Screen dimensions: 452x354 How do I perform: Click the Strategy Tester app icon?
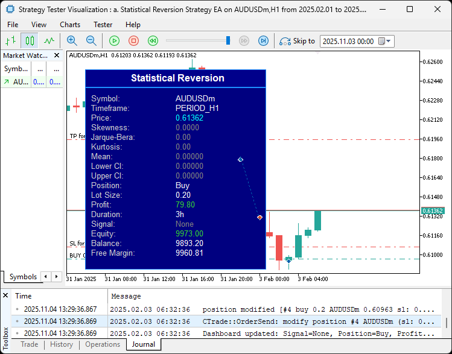(x=10, y=9)
